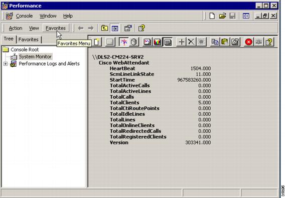Switch to View Histogram icon
The height and width of the screenshot is (198, 285).
[157, 42]
